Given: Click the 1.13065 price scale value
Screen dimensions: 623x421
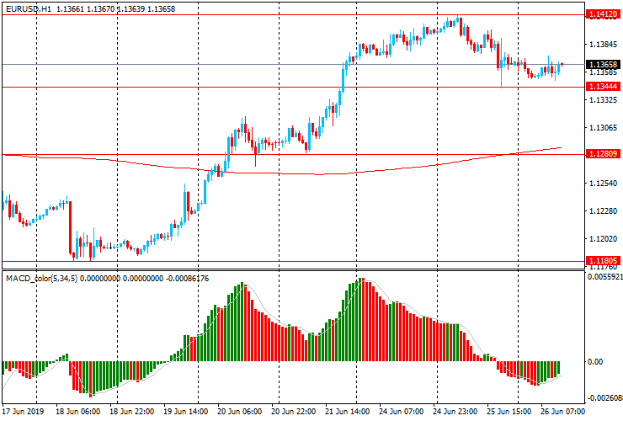Looking at the screenshot, I should click(x=603, y=128).
